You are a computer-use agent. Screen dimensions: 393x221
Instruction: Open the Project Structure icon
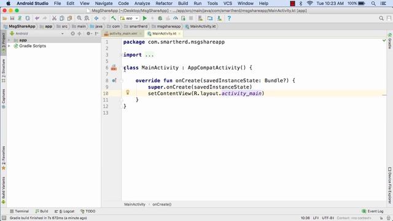click(210, 18)
